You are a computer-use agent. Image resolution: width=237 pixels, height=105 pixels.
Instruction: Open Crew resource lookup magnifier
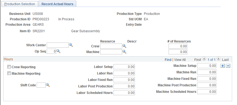click(x=124, y=46)
